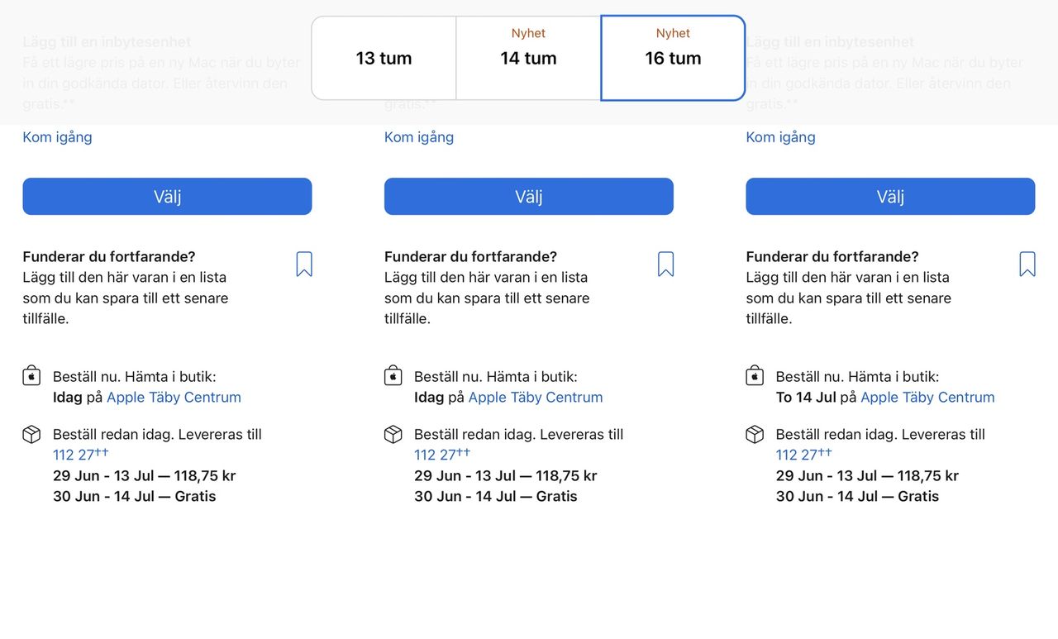Open Apple Täby Centrum link in left column
This screenshot has height=639, width=1058.
[174, 398]
